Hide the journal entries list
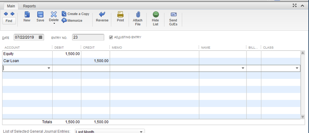309x133 pixels. point(156,19)
